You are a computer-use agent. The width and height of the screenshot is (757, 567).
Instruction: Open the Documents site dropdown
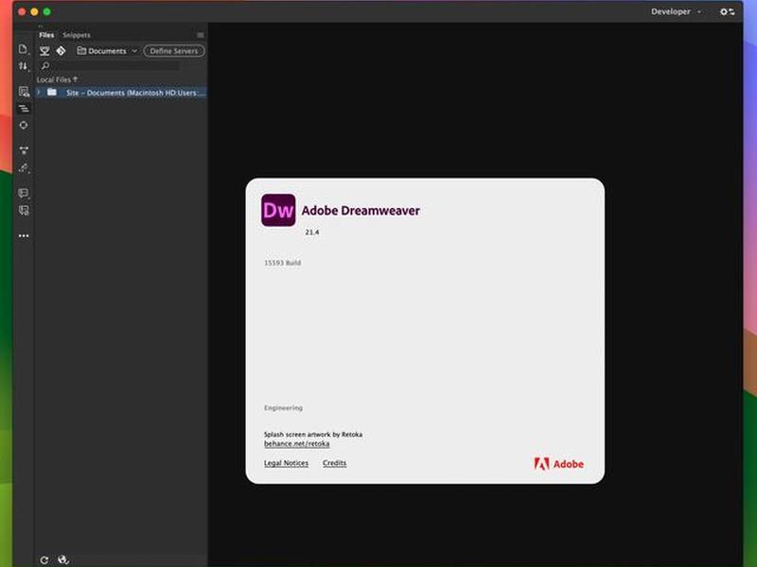pyautogui.click(x=107, y=51)
